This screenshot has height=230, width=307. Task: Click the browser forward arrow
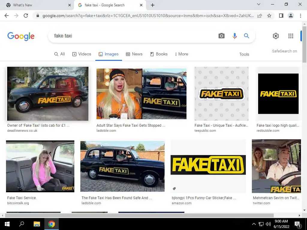tap(16, 16)
